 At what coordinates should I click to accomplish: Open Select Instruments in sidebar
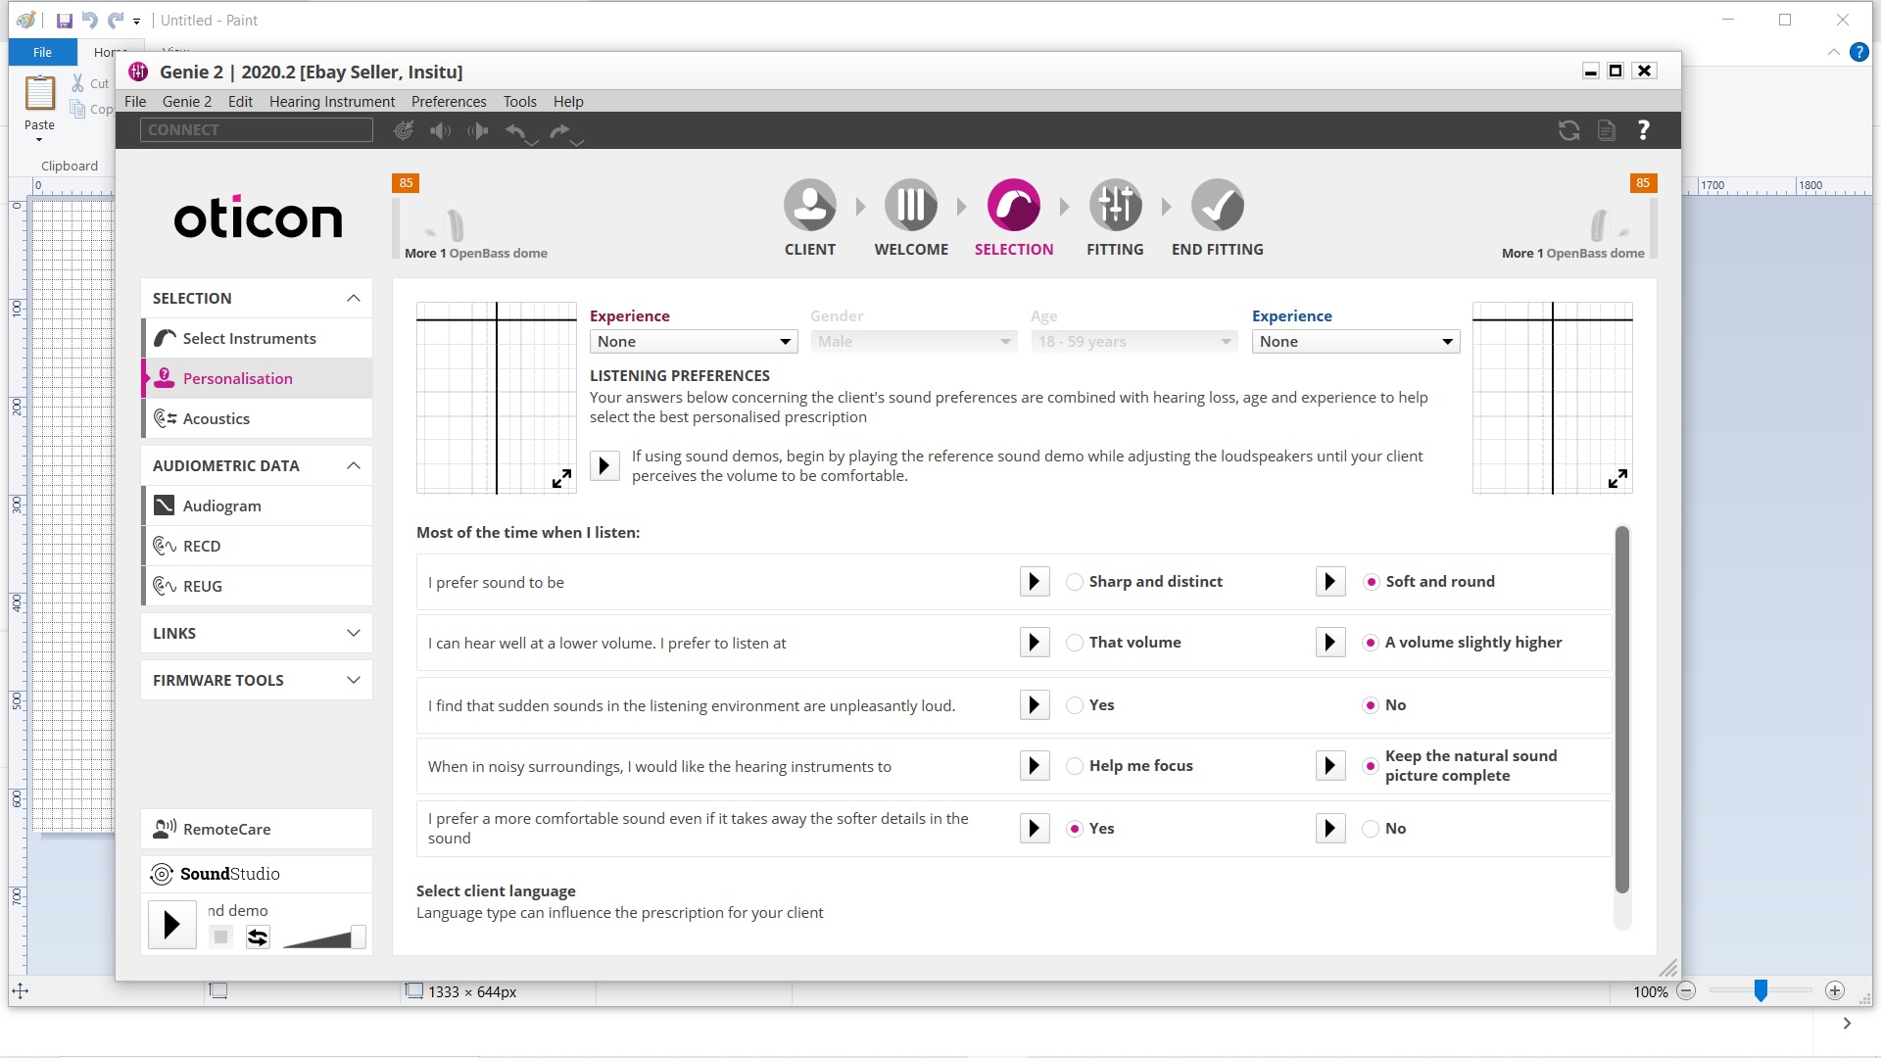point(258,338)
